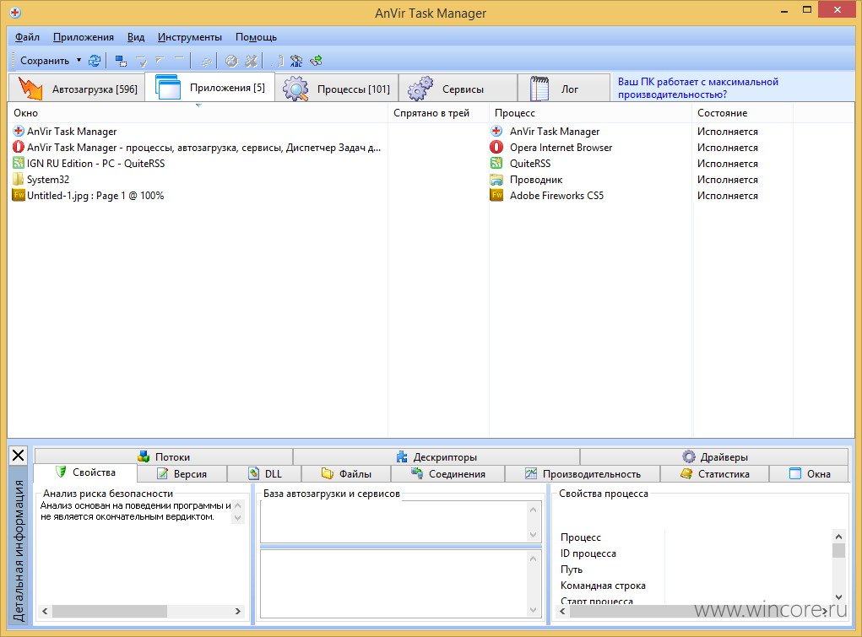This screenshot has height=637, width=862.
Task: Sort by the Состояние column header
Action: pos(742,113)
